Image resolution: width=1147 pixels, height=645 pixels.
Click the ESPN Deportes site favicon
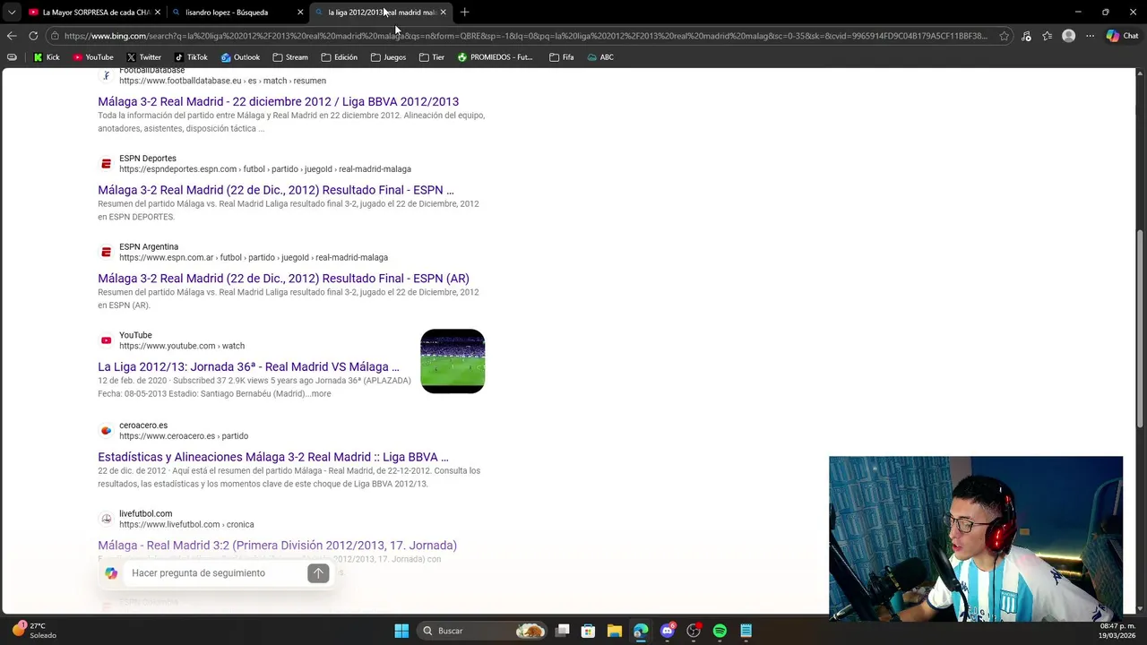point(106,164)
